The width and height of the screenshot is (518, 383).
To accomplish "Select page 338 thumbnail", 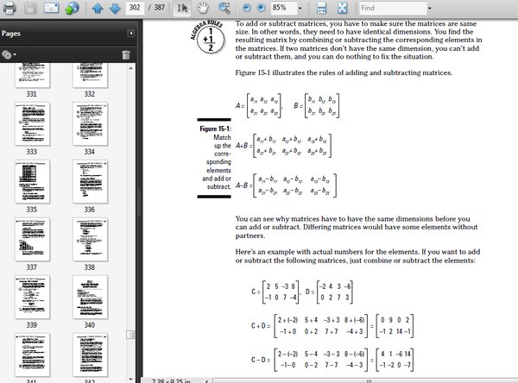I will coord(90,239).
